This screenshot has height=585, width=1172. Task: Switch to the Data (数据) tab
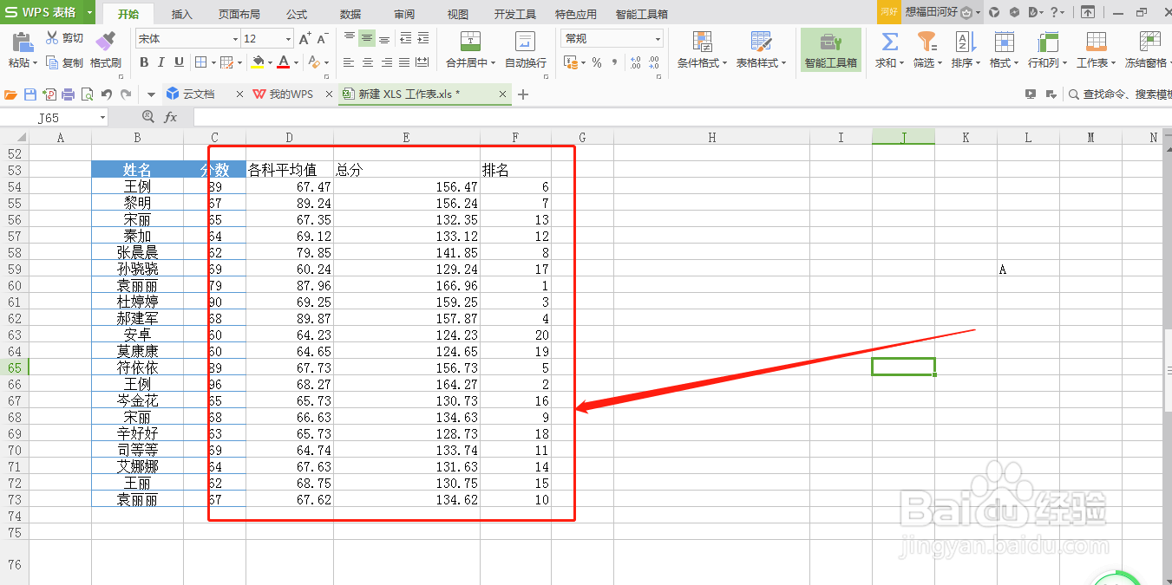(x=350, y=15)
